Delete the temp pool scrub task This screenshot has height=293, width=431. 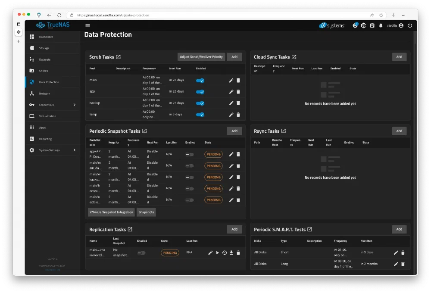pos(238,115)
